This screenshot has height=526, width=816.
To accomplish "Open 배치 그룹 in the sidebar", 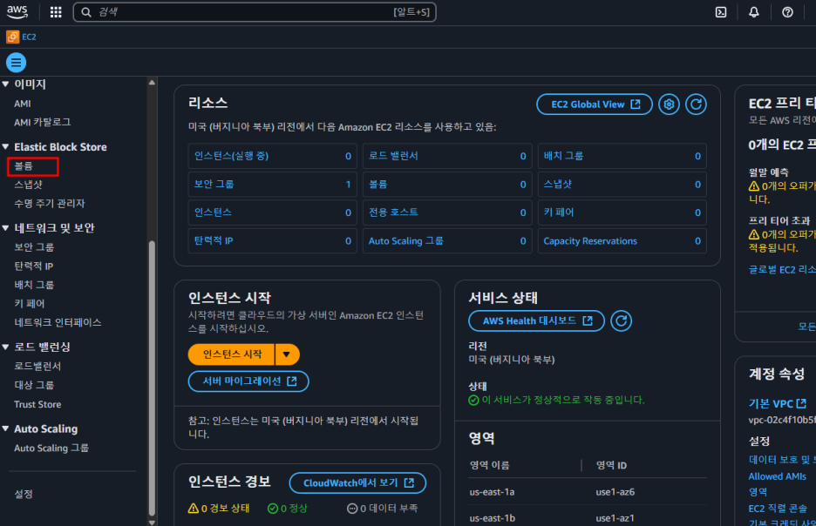I will 34,285.
